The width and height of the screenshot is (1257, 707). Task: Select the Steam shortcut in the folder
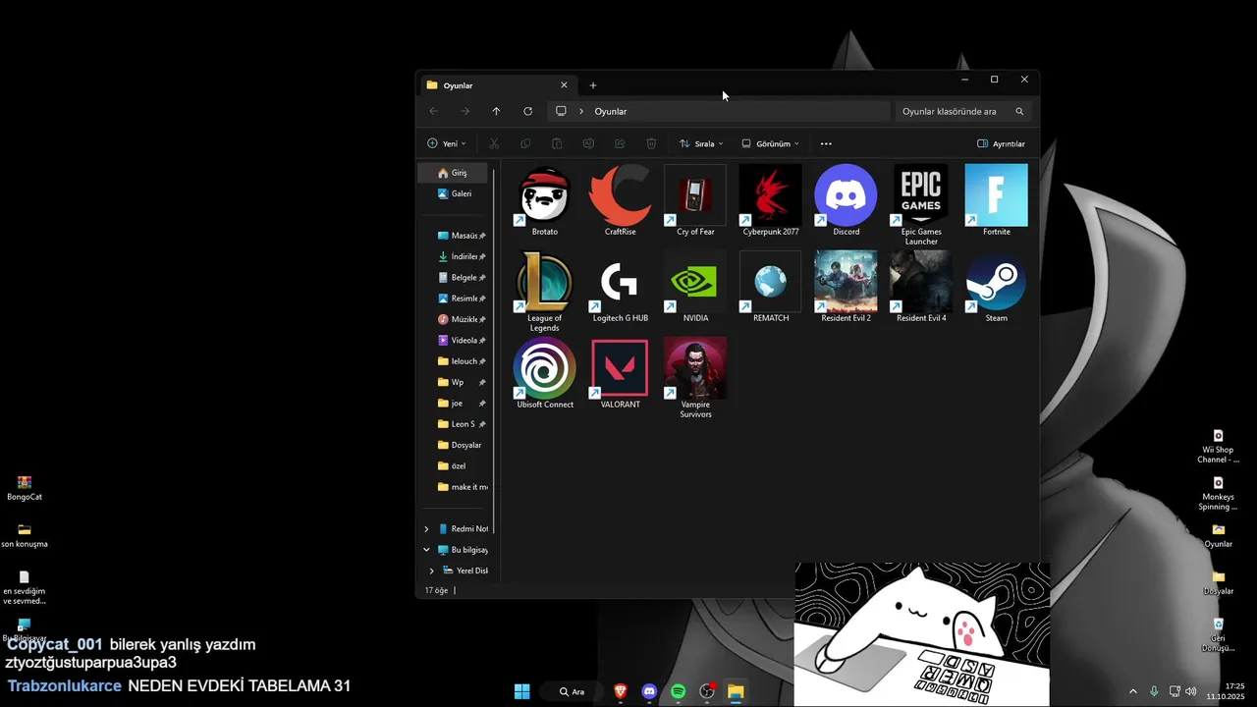pos(997,287)
